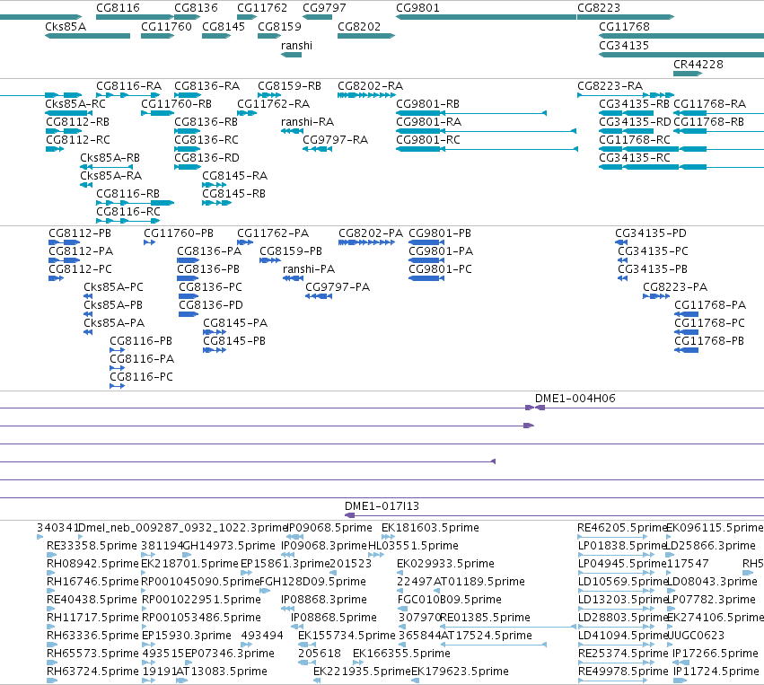764x685 pixels.
Task: Select the ranshi-RA transcript label
Action: coord(307,122)
